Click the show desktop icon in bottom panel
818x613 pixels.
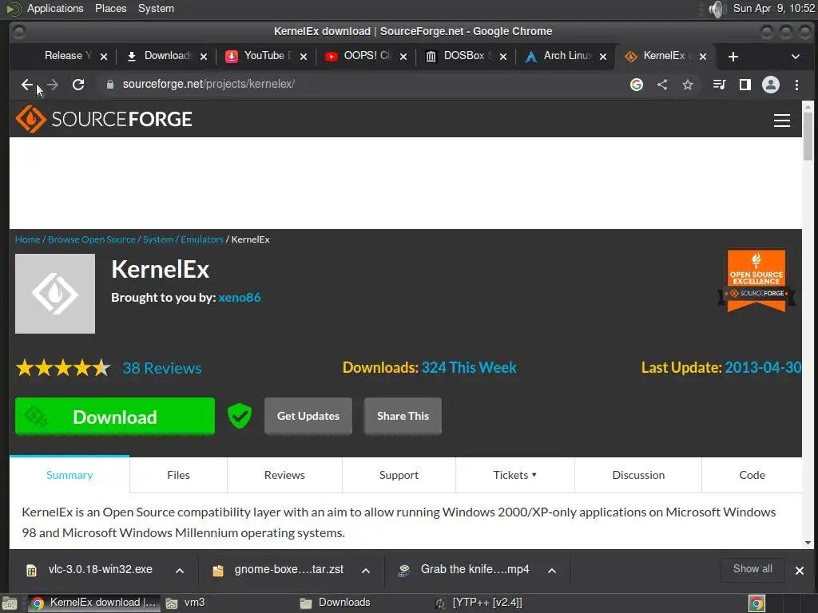tap(9, 603)
